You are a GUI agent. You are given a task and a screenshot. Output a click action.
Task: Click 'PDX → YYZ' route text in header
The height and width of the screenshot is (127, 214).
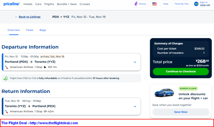61,17
